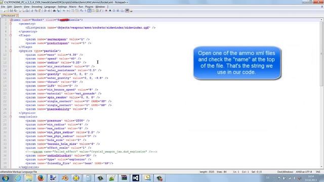The width and height of the screenshot is (324, 182).
Task: Click the "pressure" param line
Action: [x=57, y=121]
